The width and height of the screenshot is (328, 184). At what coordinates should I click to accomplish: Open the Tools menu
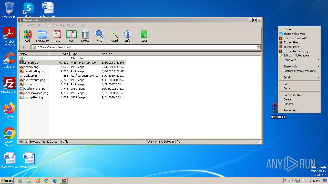click(46, 25)
